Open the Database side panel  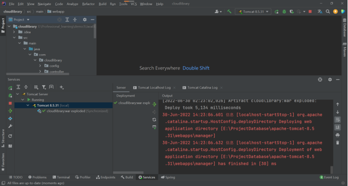[x=344, y=28]
